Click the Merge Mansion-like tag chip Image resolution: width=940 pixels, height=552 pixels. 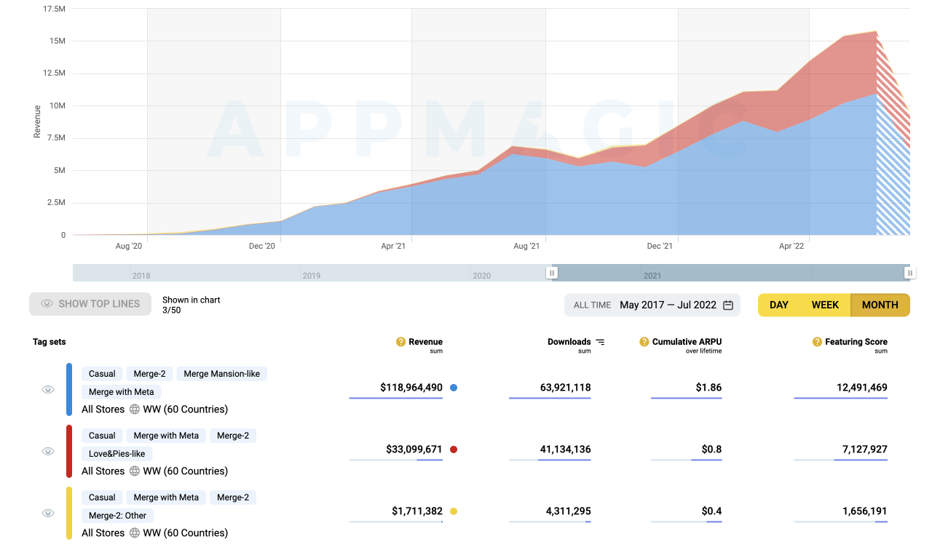click(x=221, y=374)
